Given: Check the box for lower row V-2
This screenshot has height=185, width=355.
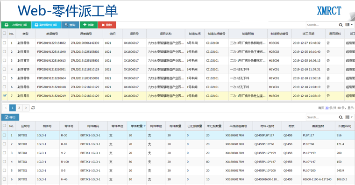Looking at the screenshot, I should 4,153.
